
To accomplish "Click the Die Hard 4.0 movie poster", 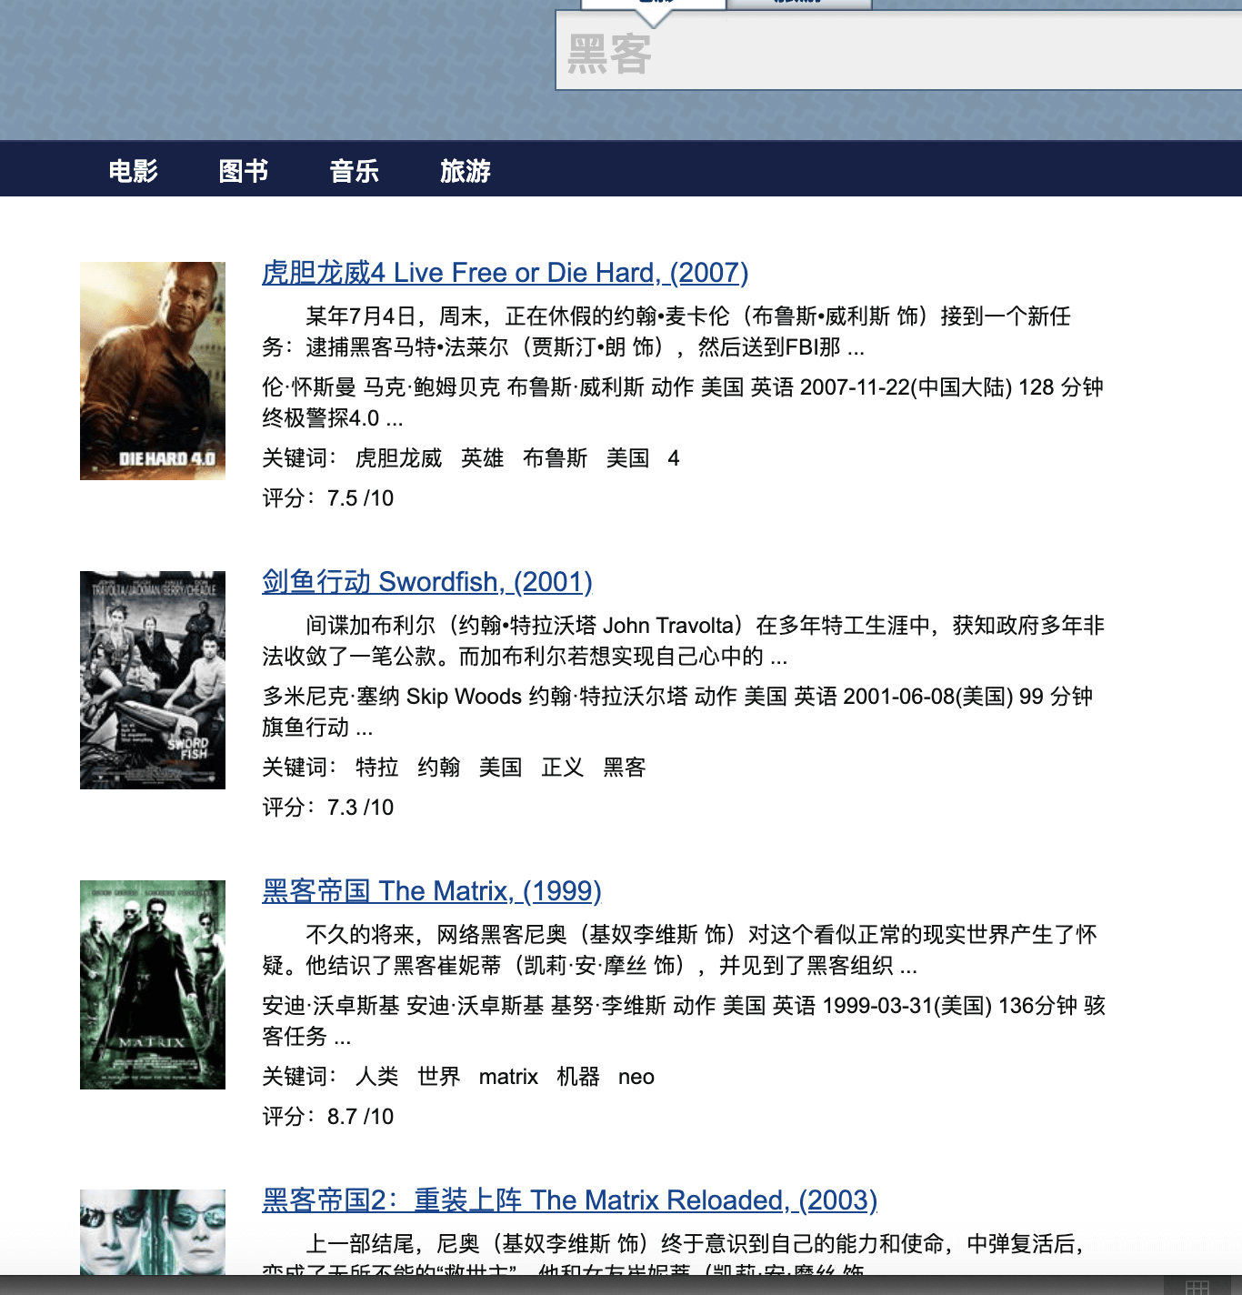I will point(153,371).
